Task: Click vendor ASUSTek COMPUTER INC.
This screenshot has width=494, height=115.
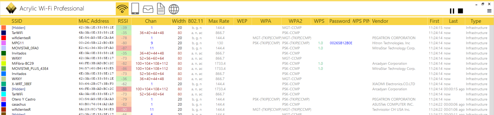Action: [393, 104]
